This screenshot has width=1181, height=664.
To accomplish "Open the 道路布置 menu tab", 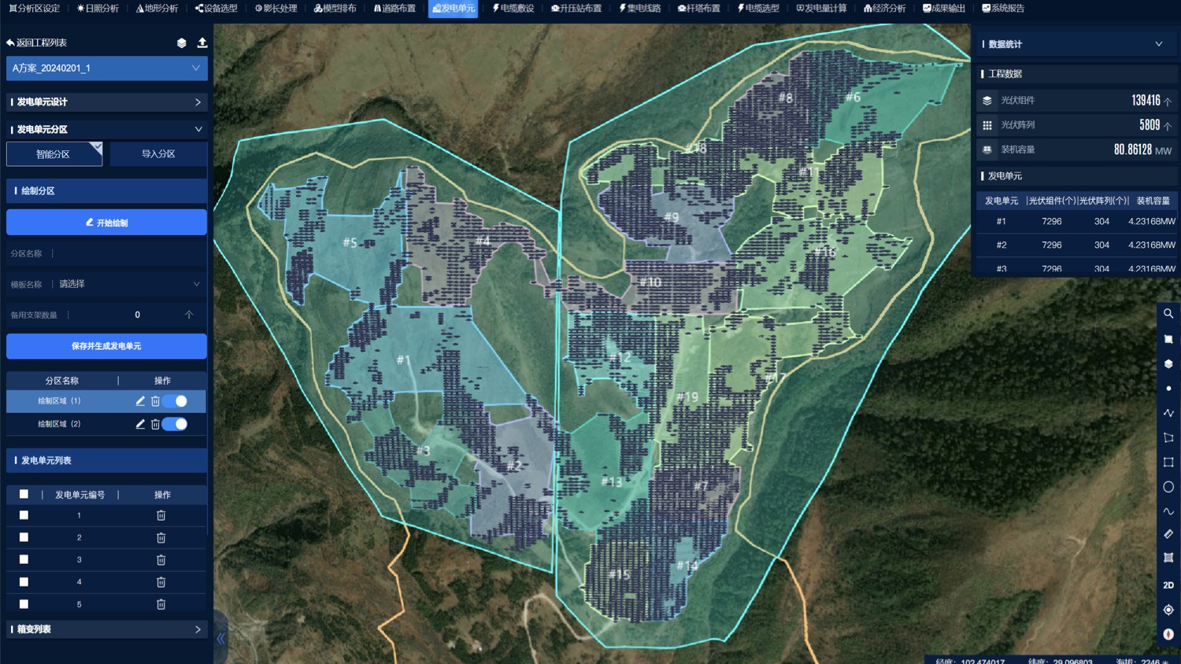I will 394,8.
